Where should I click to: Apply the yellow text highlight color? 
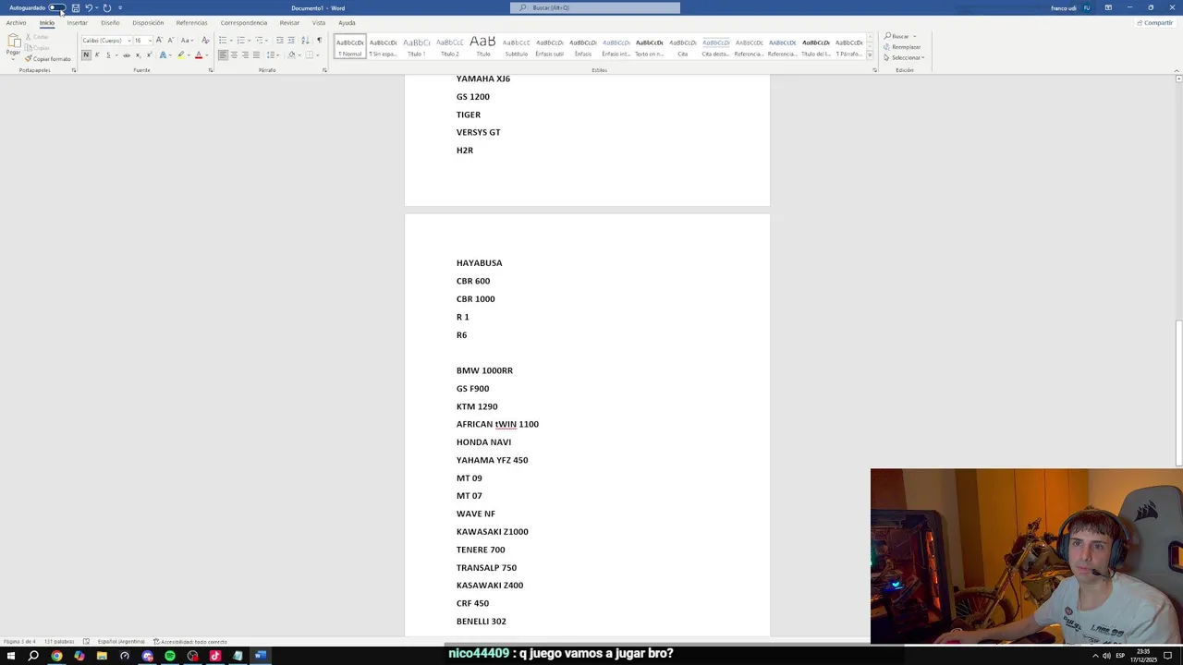coord(181,55)
